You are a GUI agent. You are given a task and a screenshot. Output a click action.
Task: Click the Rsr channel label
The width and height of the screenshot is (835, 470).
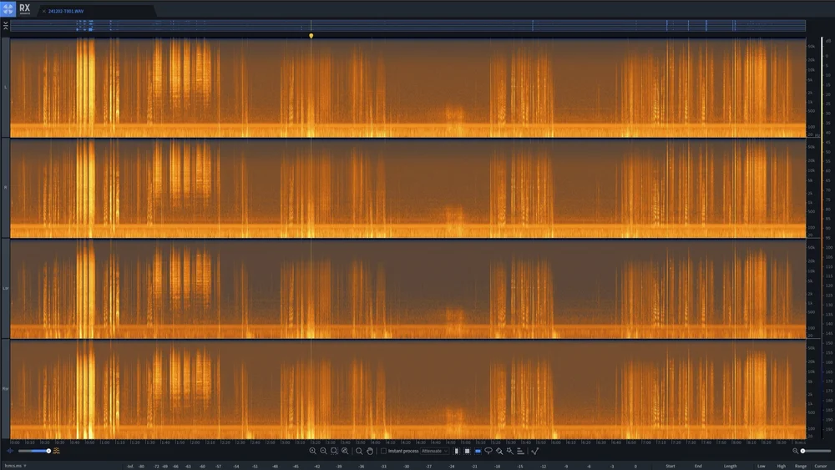[5, 388]
